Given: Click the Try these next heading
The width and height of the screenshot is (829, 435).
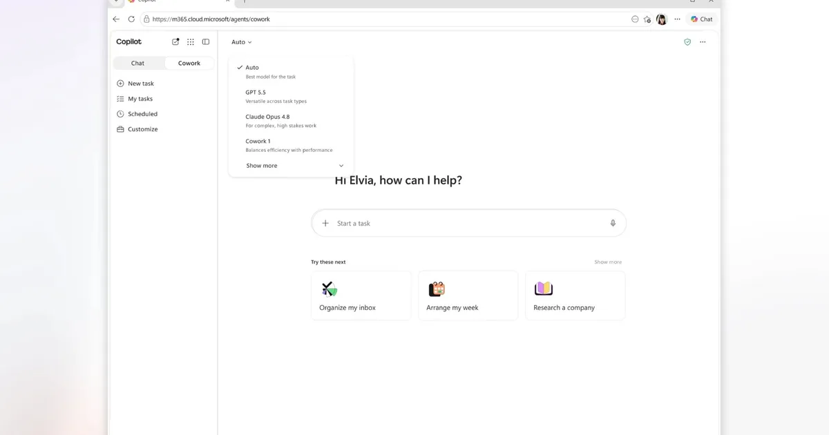Looking at the screenshot, I should pyautogui.click(x=328, y=262).
